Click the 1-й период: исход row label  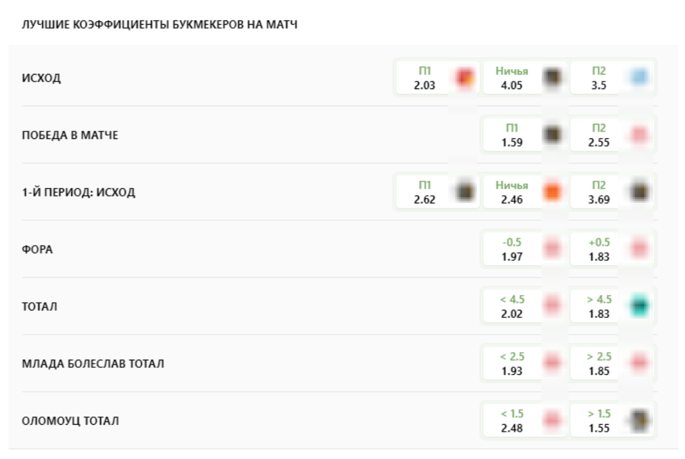click(x=78, y=193)
